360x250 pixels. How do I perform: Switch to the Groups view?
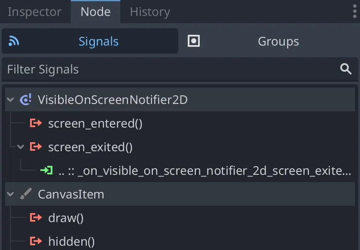(278, 42)
